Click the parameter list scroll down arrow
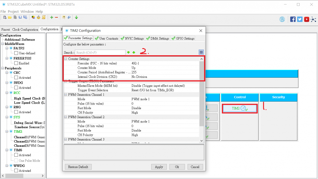 201,141
